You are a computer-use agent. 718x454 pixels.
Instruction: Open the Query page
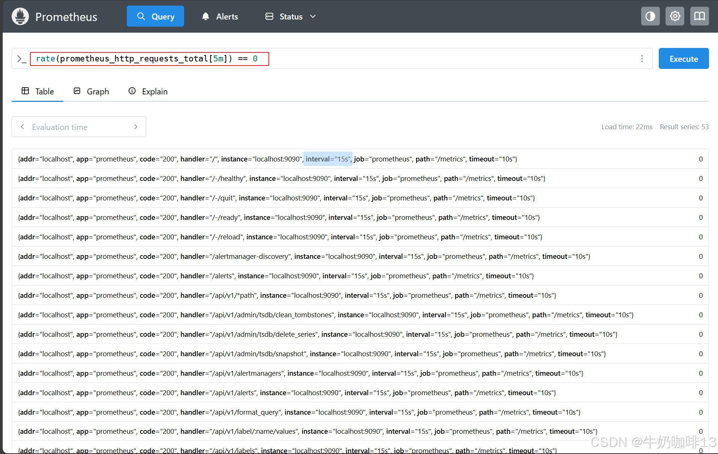[155, 16]
